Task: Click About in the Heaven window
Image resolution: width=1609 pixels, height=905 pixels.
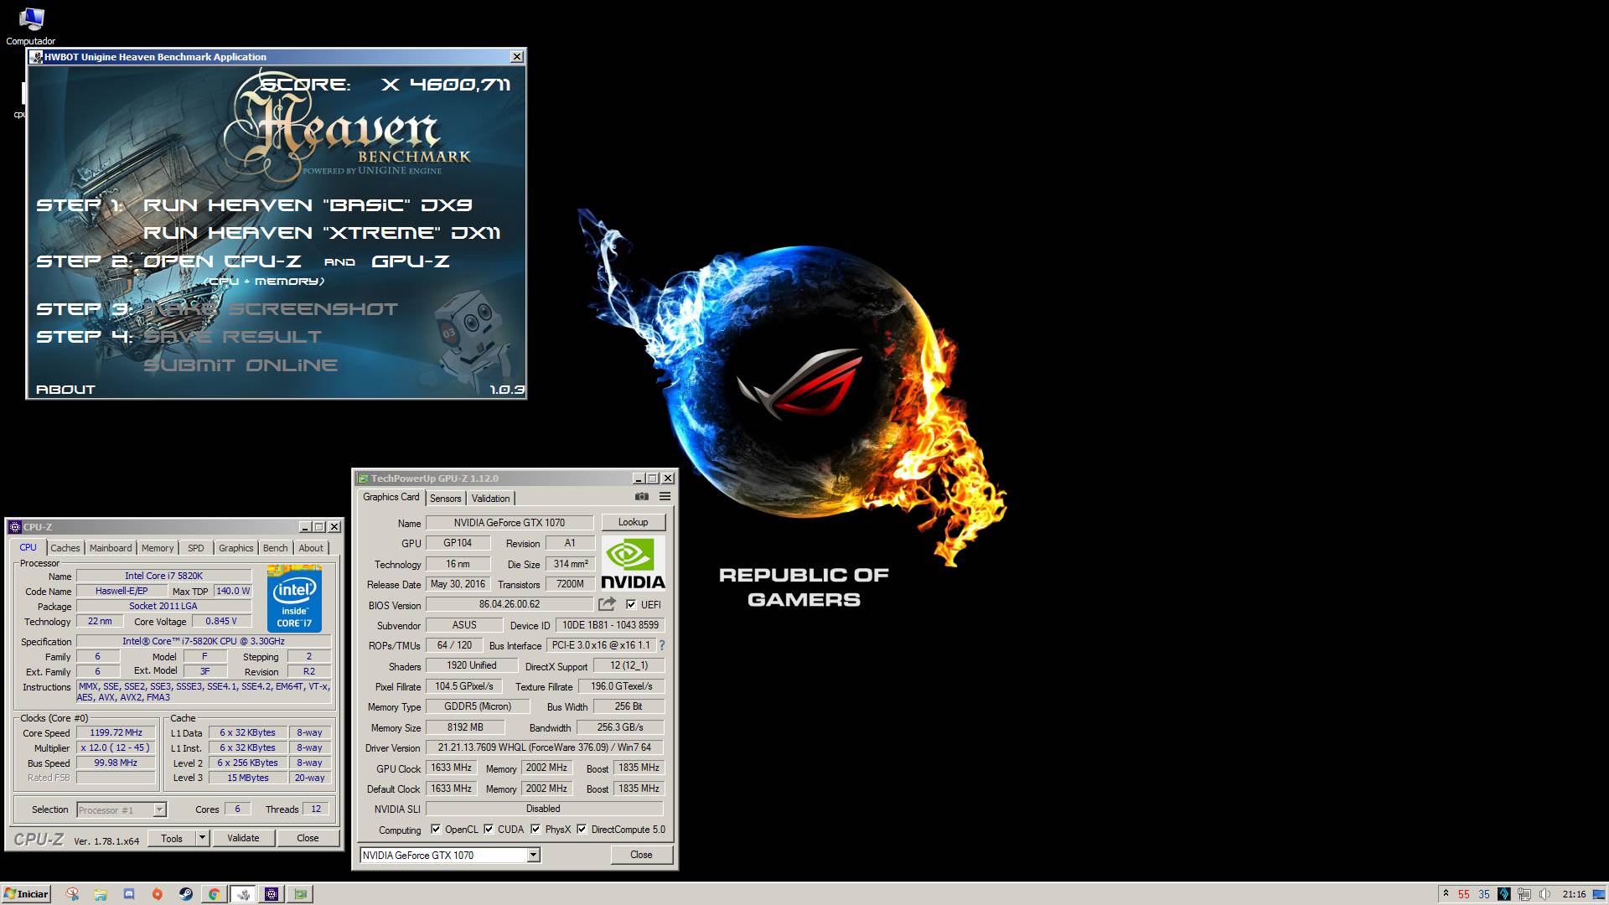Action: pyautogui.click(x=65, y=390)
